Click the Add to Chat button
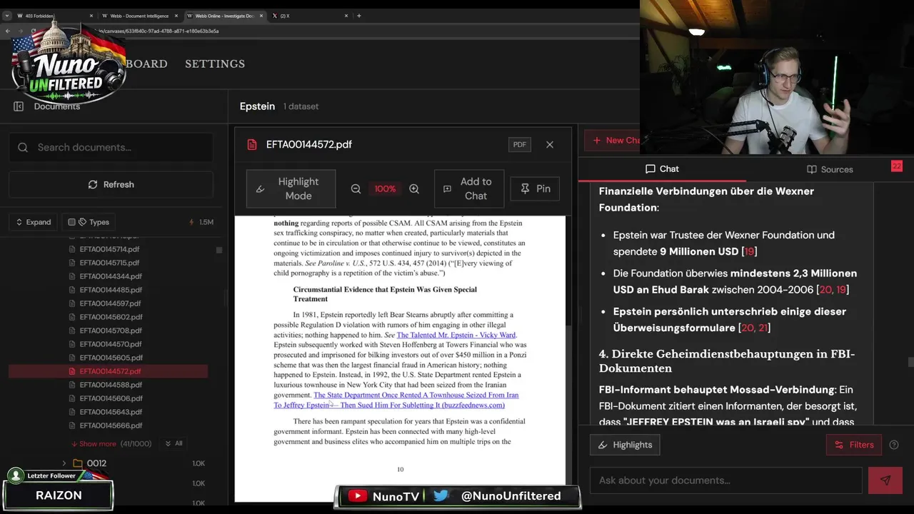 tap(469, 189)
